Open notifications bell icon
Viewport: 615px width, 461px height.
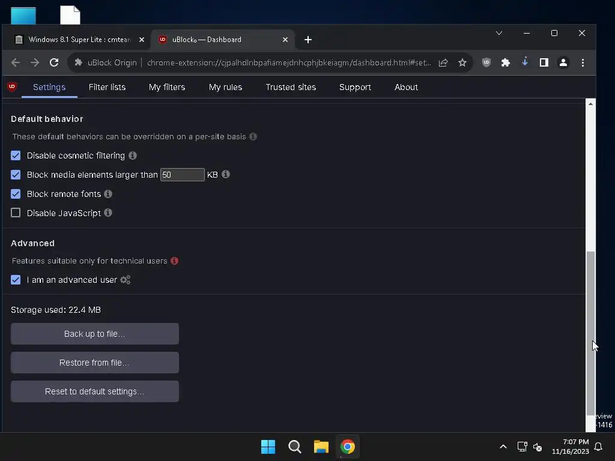pos(599,447)
